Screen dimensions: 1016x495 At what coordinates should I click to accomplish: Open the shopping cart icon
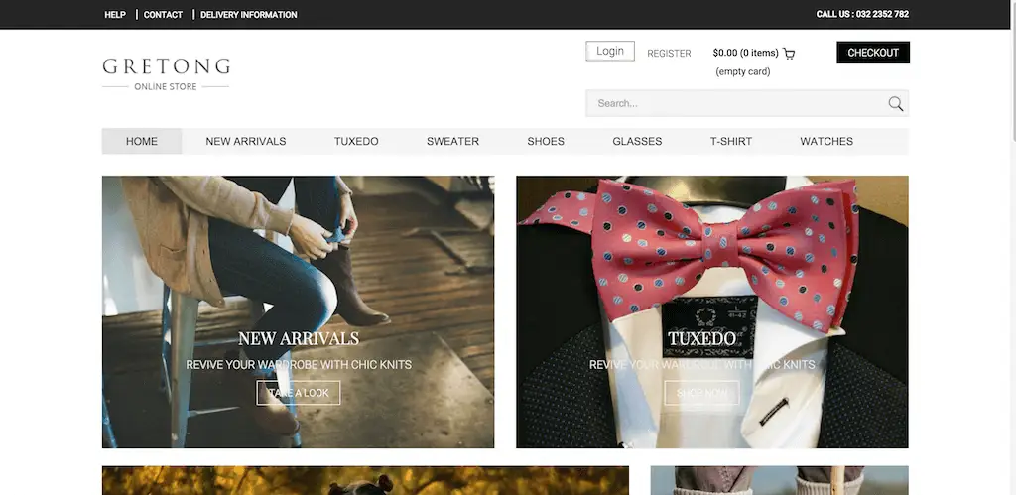[789, 54]
